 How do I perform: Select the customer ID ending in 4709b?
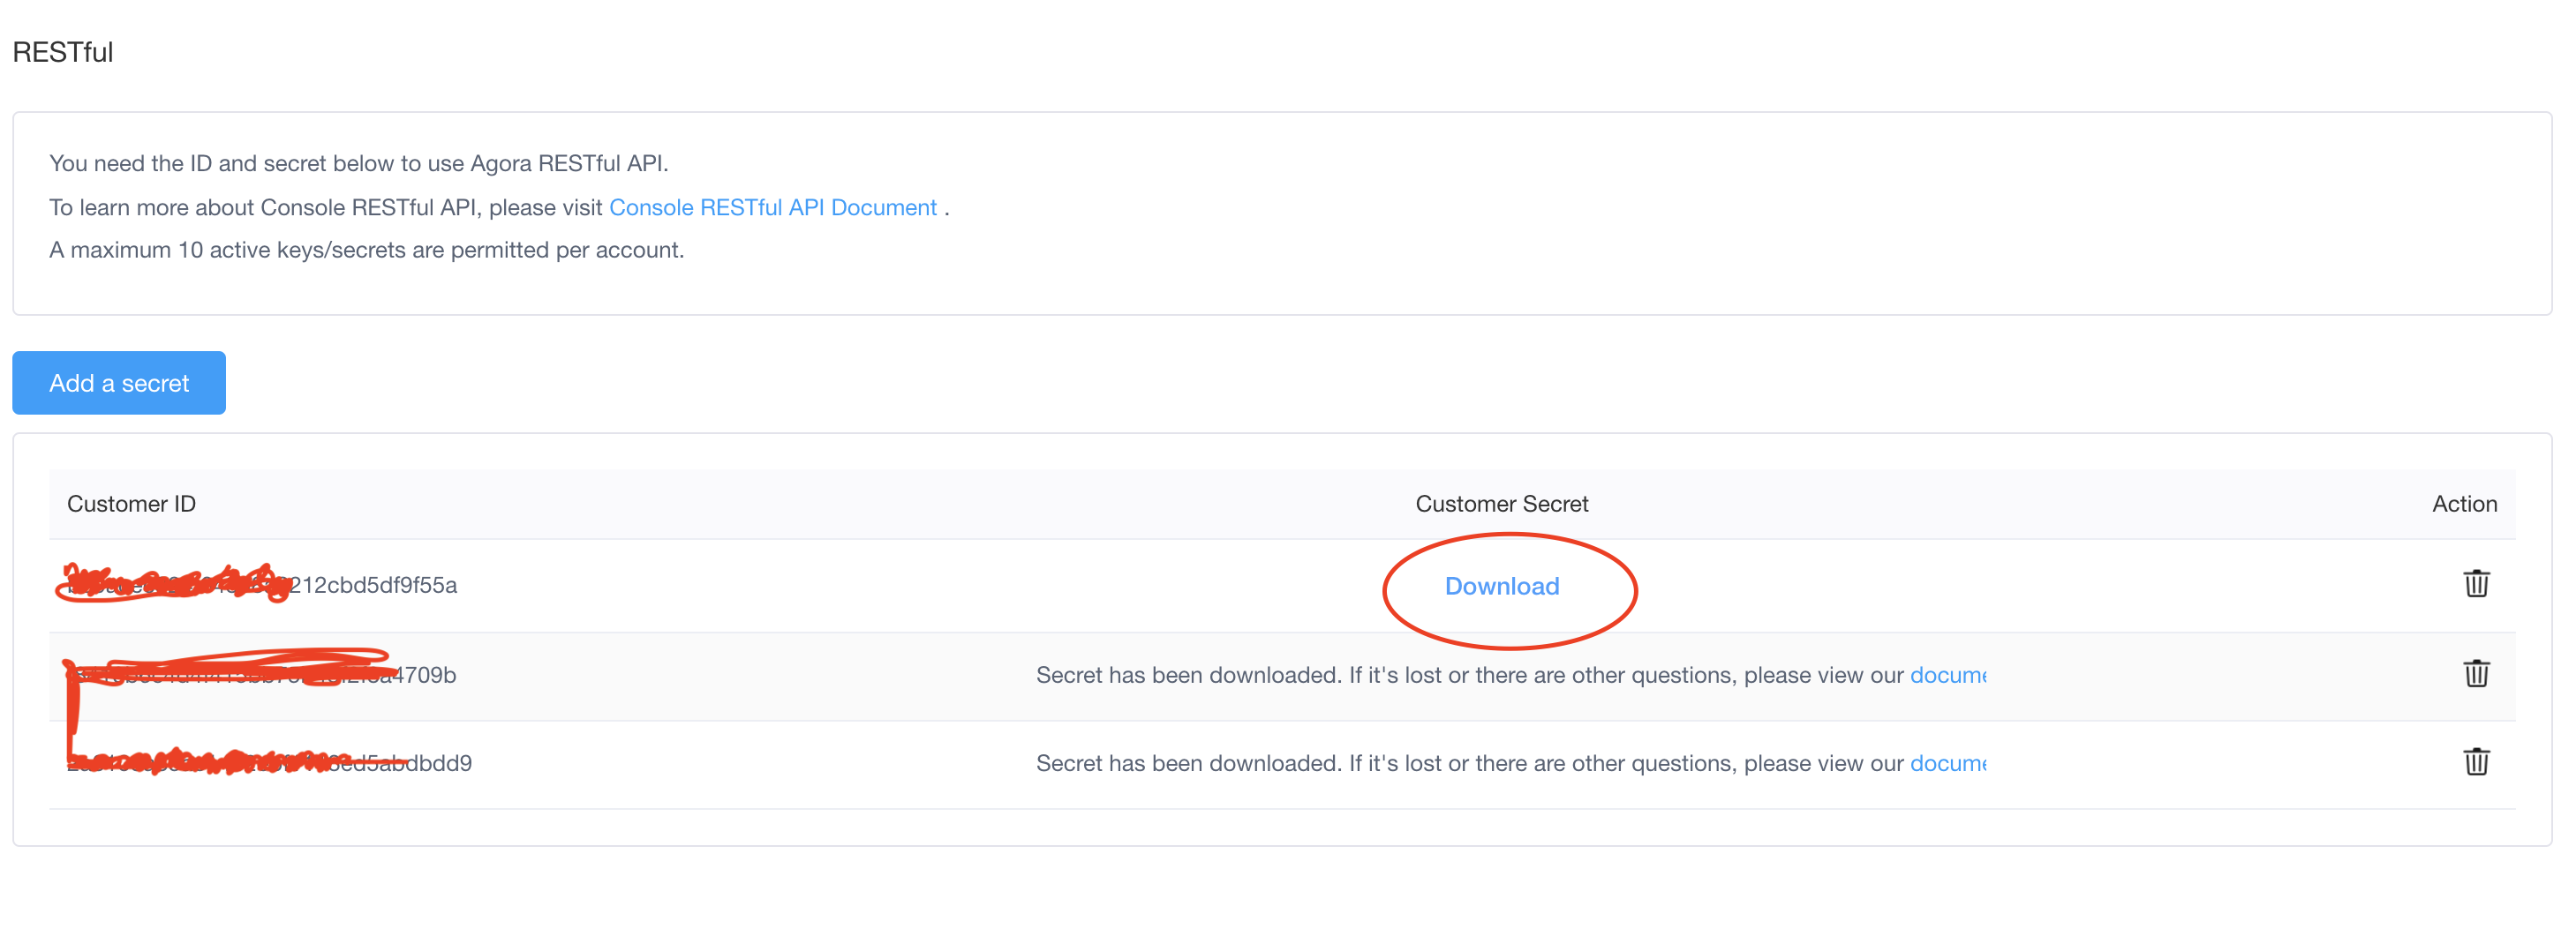coord(262,675)
